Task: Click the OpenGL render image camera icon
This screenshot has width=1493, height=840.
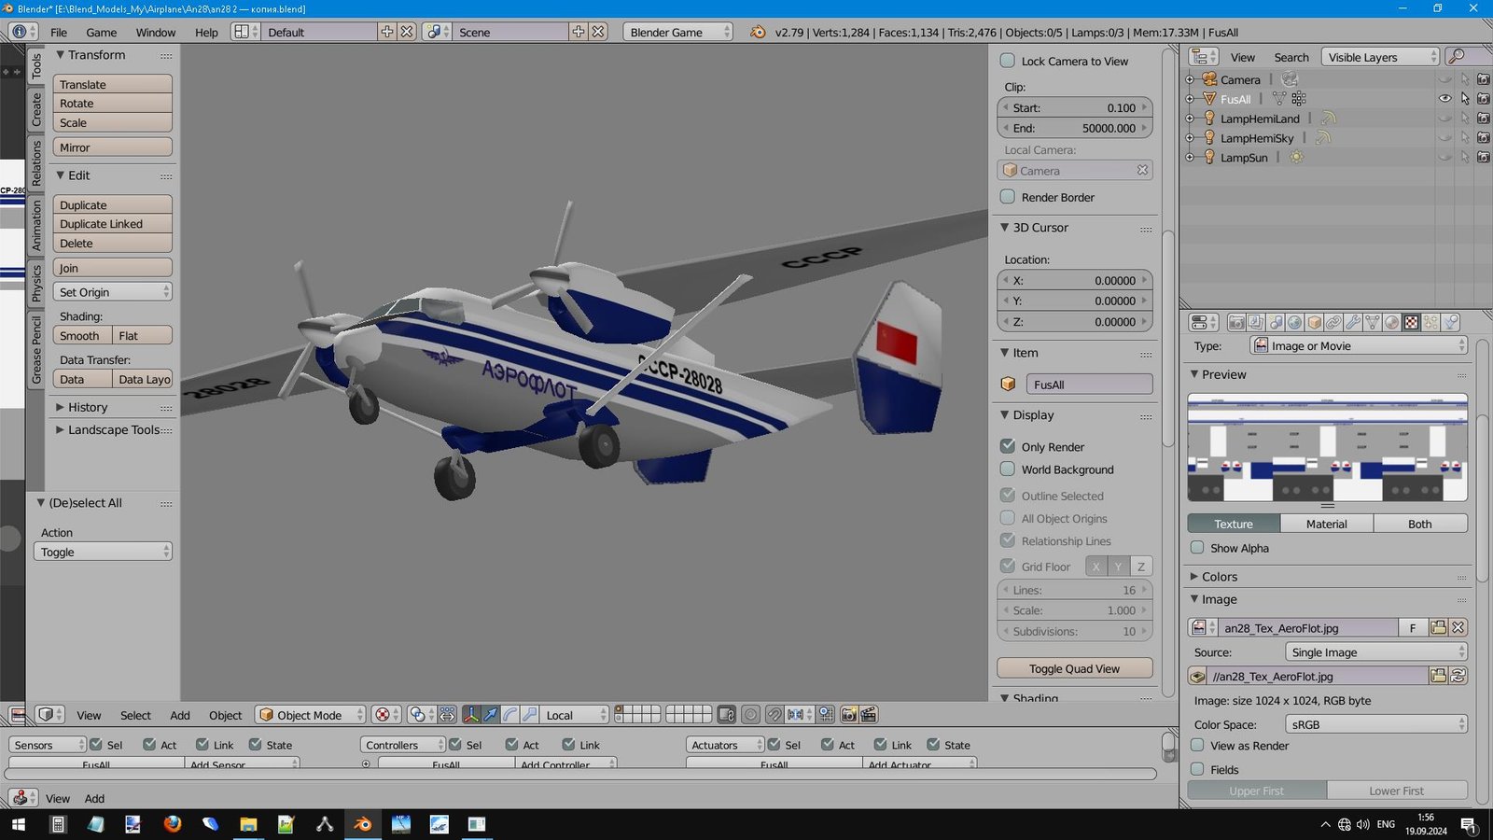Action: pyautogui.click(x=849, y=715)
